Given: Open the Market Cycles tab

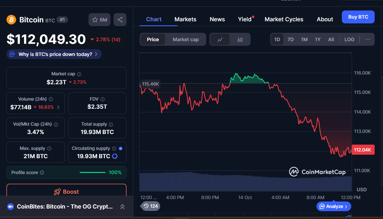Looking at the screenshot, I should click(x=284, y=19).
